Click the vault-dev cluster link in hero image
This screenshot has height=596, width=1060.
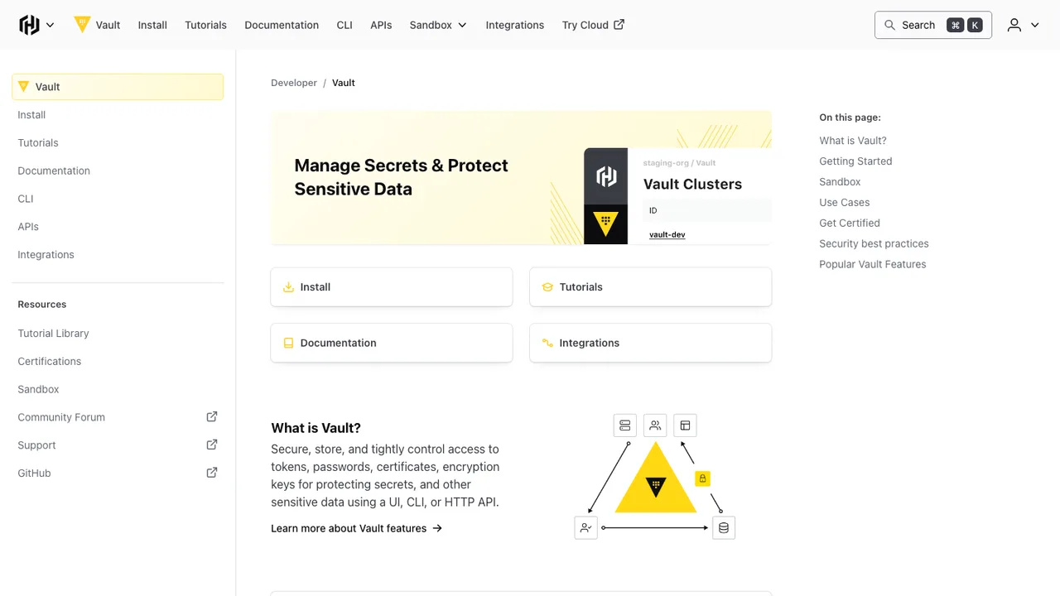[667, 235]
